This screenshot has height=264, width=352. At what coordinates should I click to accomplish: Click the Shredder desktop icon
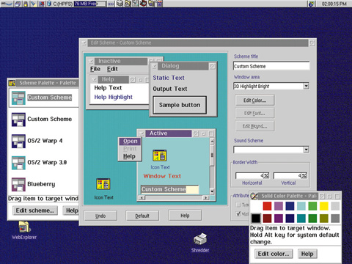(x=200, y=239)
